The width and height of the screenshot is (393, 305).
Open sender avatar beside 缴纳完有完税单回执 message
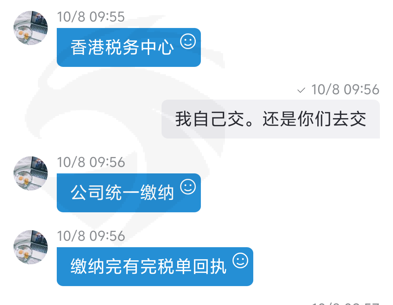[x=31, y=247]
